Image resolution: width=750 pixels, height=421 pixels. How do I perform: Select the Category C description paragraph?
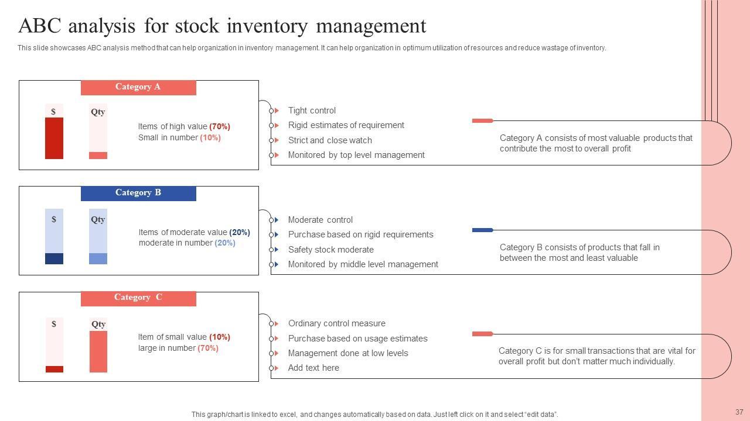(596, 356)
